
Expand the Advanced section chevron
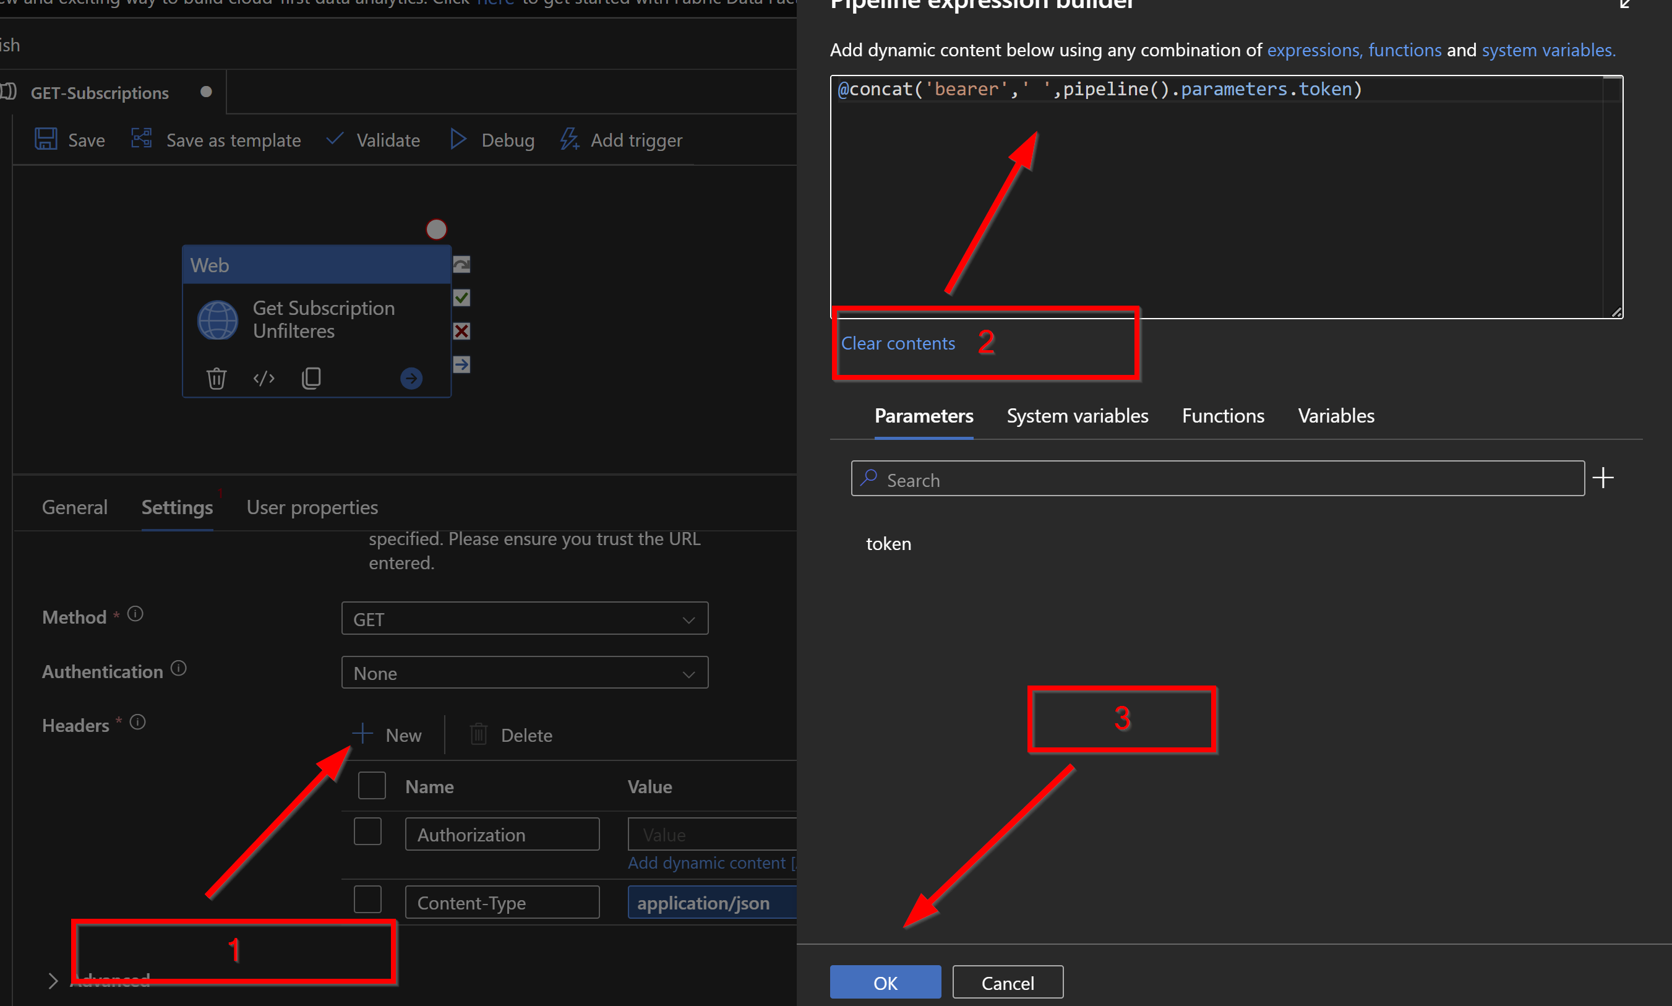53,981
